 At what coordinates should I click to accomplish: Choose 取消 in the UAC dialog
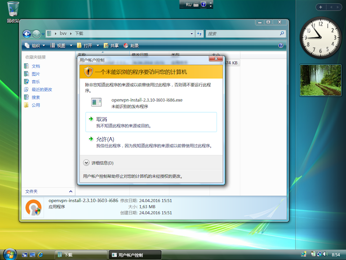[x=151, y=122]
